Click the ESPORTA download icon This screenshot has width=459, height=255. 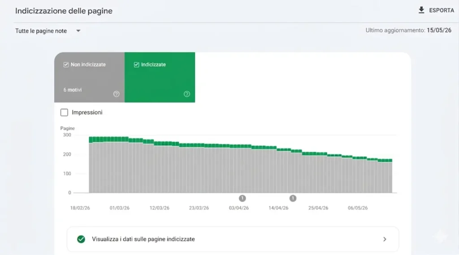[421, 10]
